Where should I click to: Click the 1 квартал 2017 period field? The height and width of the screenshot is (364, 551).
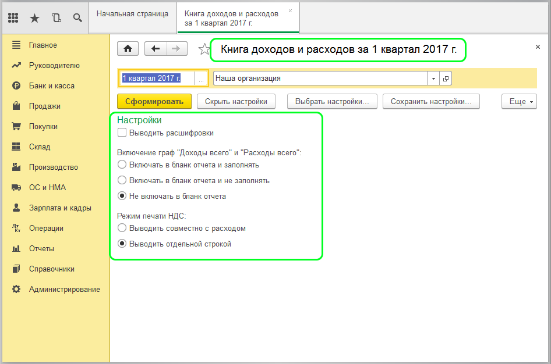pyautogui.click(x=157, y=78)
